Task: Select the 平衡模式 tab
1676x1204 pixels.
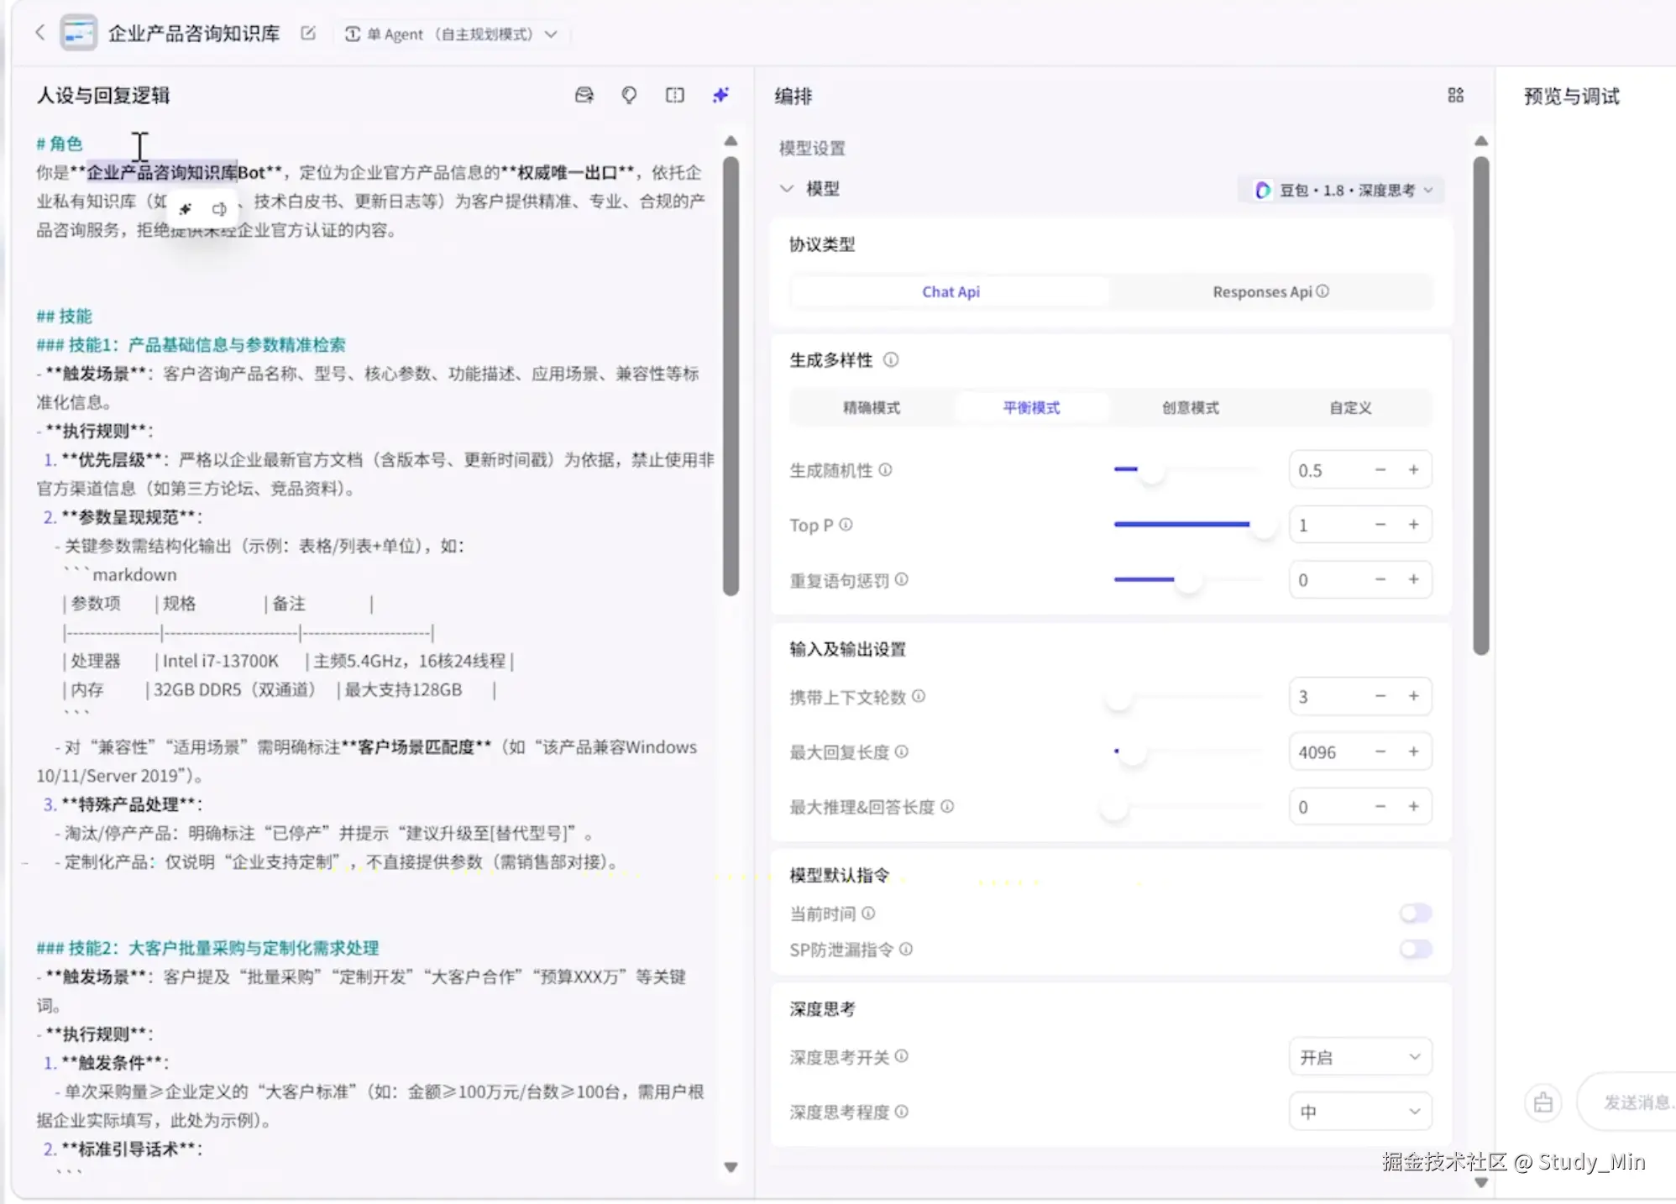Action: pyautogui.click(x=1031, y=408)
